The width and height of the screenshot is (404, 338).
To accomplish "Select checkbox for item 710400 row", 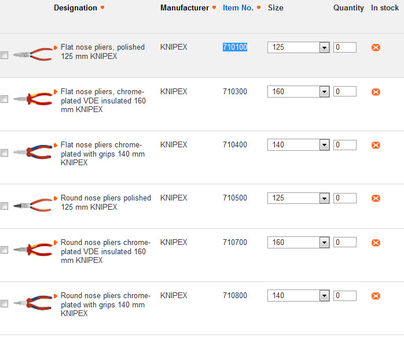I will pos(5,153).
